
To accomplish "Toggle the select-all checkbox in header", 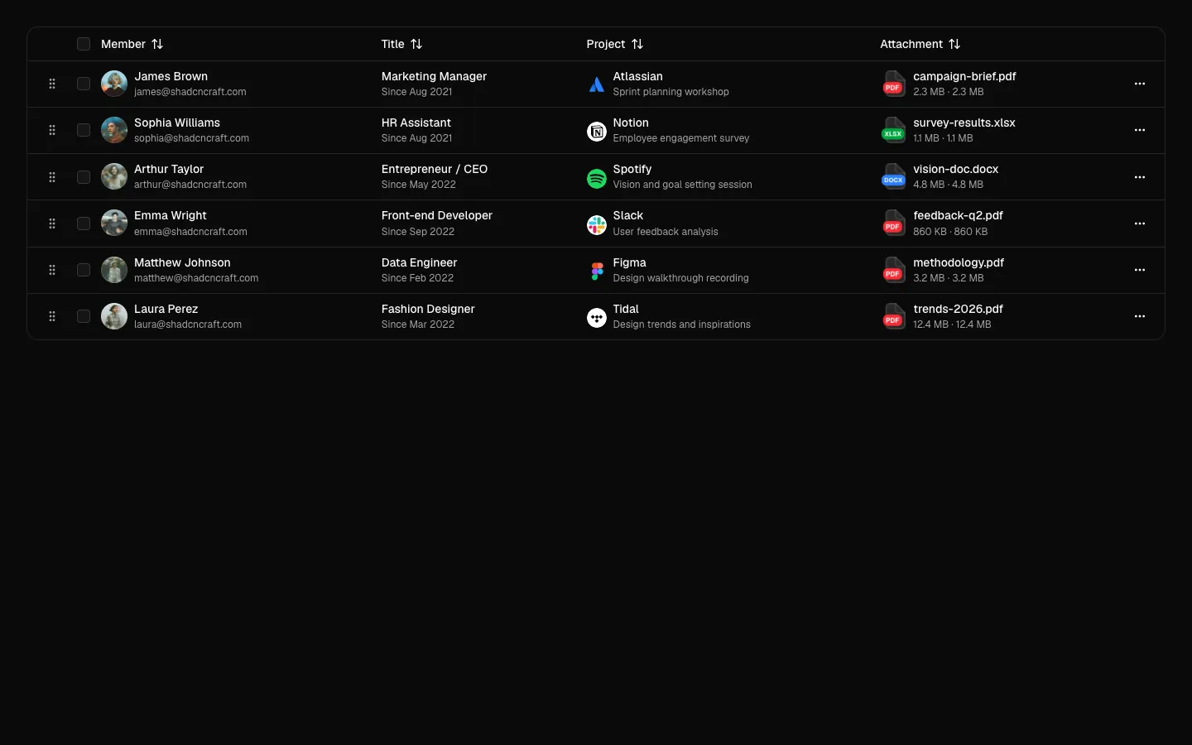I will coord(84,44).
